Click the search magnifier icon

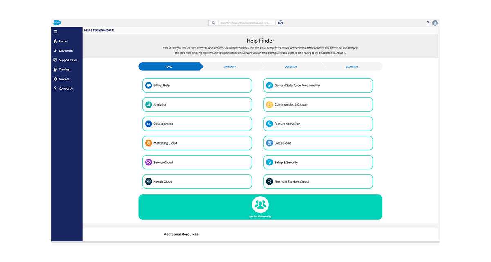[x=213, y=23]
